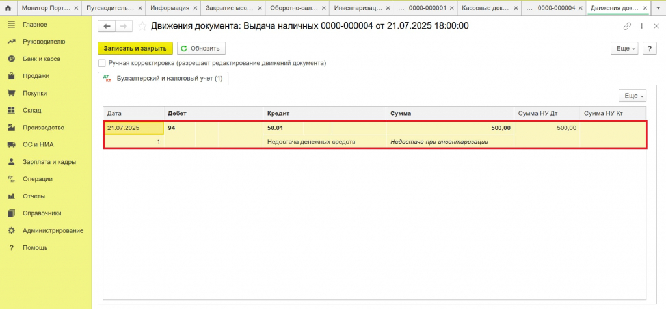
Task: Click the Сумма column header
Action: (x=450, y=113)
